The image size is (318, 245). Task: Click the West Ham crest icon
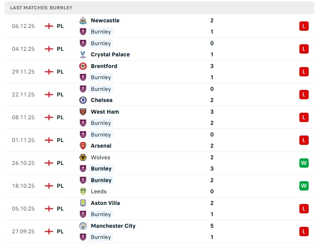(x=83, y=112)
